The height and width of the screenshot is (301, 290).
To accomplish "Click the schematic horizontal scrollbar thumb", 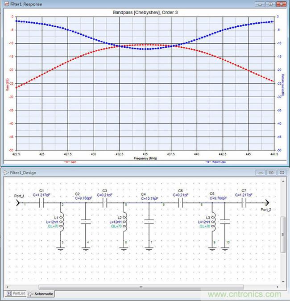I will point(141,287).
